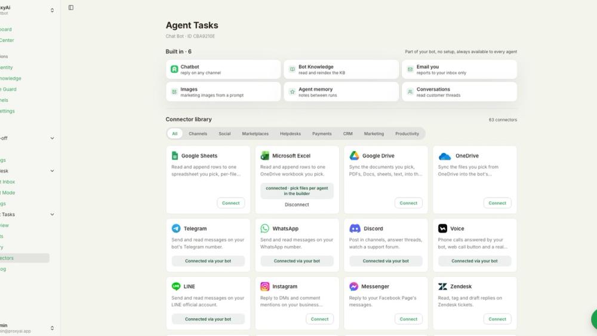Click the 'Built in · 6' heading
597x336 pixels.
coord(179,52)
